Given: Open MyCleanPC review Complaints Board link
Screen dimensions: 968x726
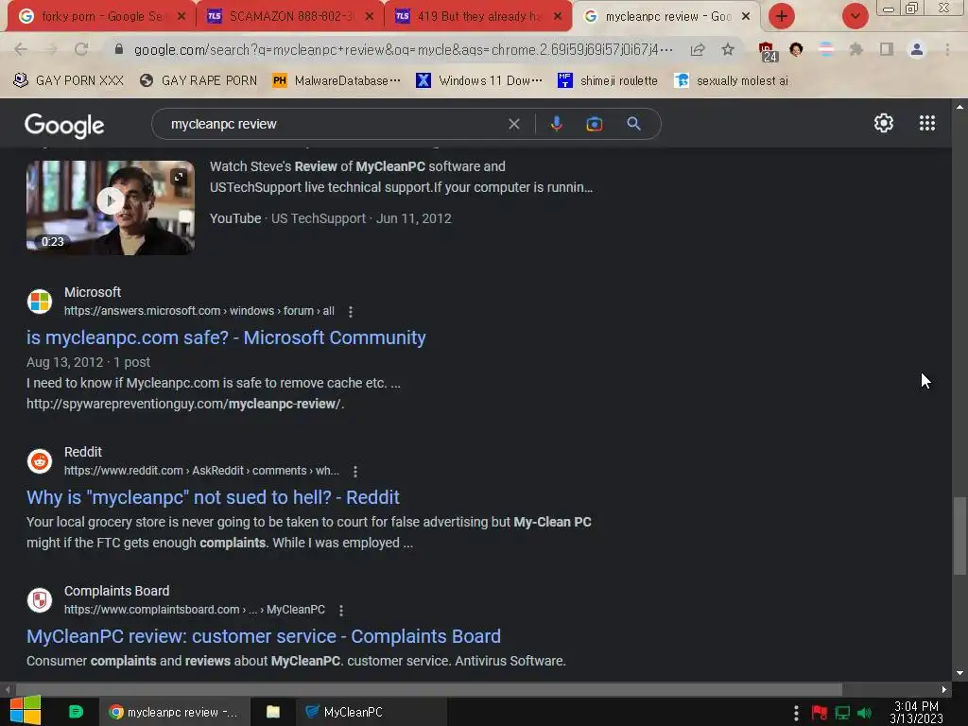Looking at the screenshot, I should (264, 636).
